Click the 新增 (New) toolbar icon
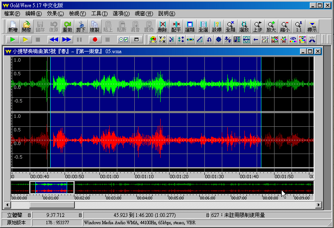 [x=13, y=26]
